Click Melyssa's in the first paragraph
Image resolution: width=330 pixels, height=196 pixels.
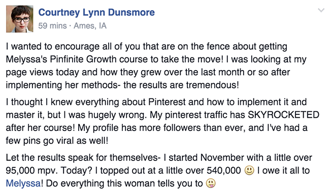pos(26,59)
